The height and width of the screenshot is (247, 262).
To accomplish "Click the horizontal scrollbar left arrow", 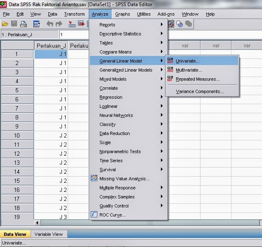I will point(37,223).
